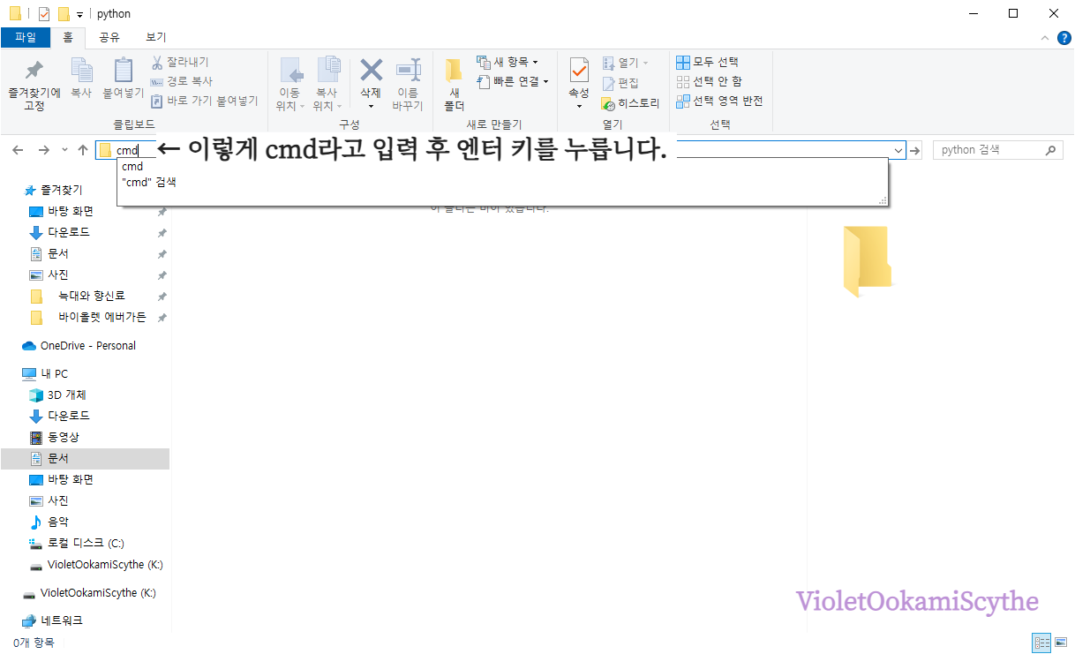This screenshot has height=654, width=1075.
Task: Click the 열기 (Open) ribbon button
Action: pyautogui.click(x=625, y=63)
